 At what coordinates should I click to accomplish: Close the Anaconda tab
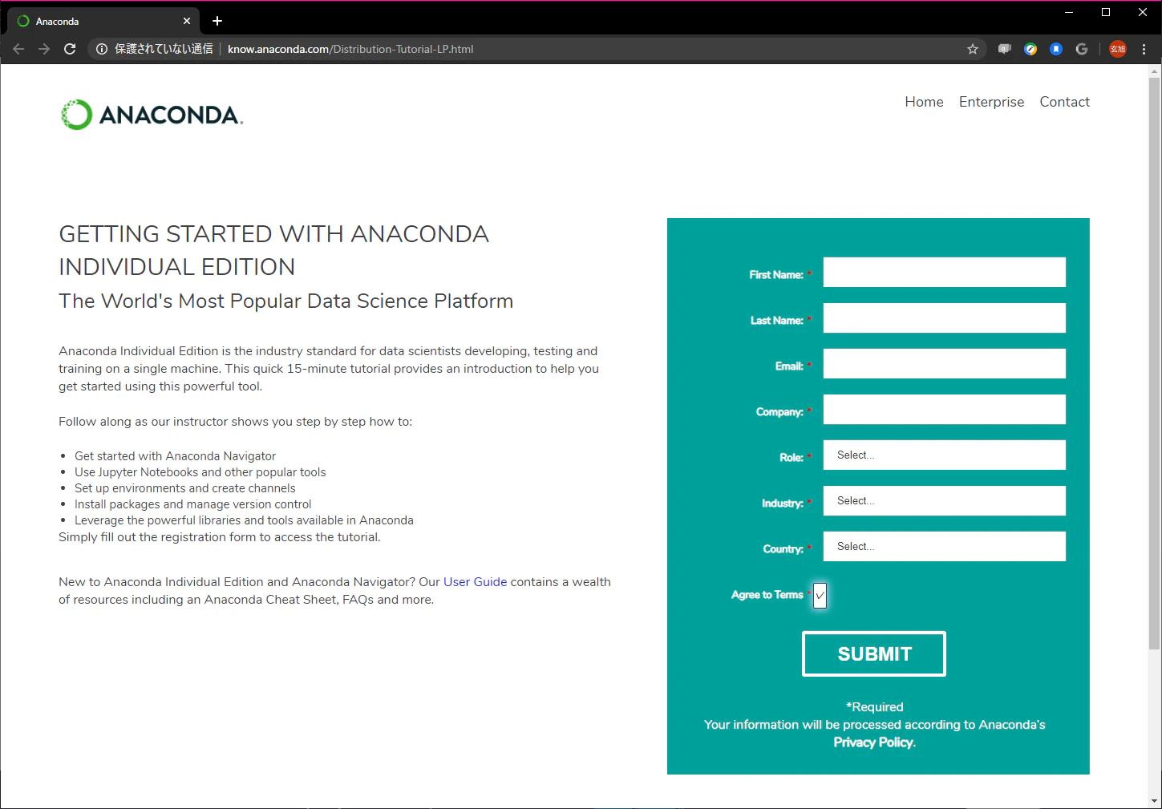coord(187,21)
